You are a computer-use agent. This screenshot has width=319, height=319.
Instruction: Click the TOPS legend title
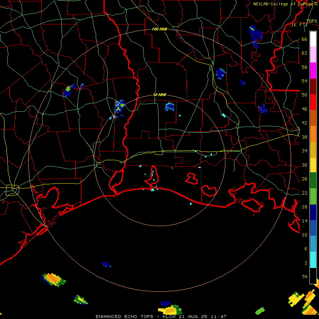point(312,21)
